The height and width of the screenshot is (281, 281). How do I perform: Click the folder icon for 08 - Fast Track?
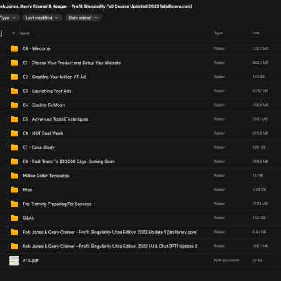pos(14,162)
